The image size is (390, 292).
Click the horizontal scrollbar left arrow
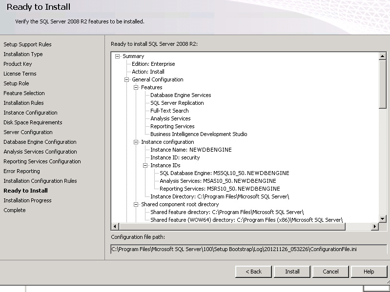pyautogui.click(x=115, y=226)
